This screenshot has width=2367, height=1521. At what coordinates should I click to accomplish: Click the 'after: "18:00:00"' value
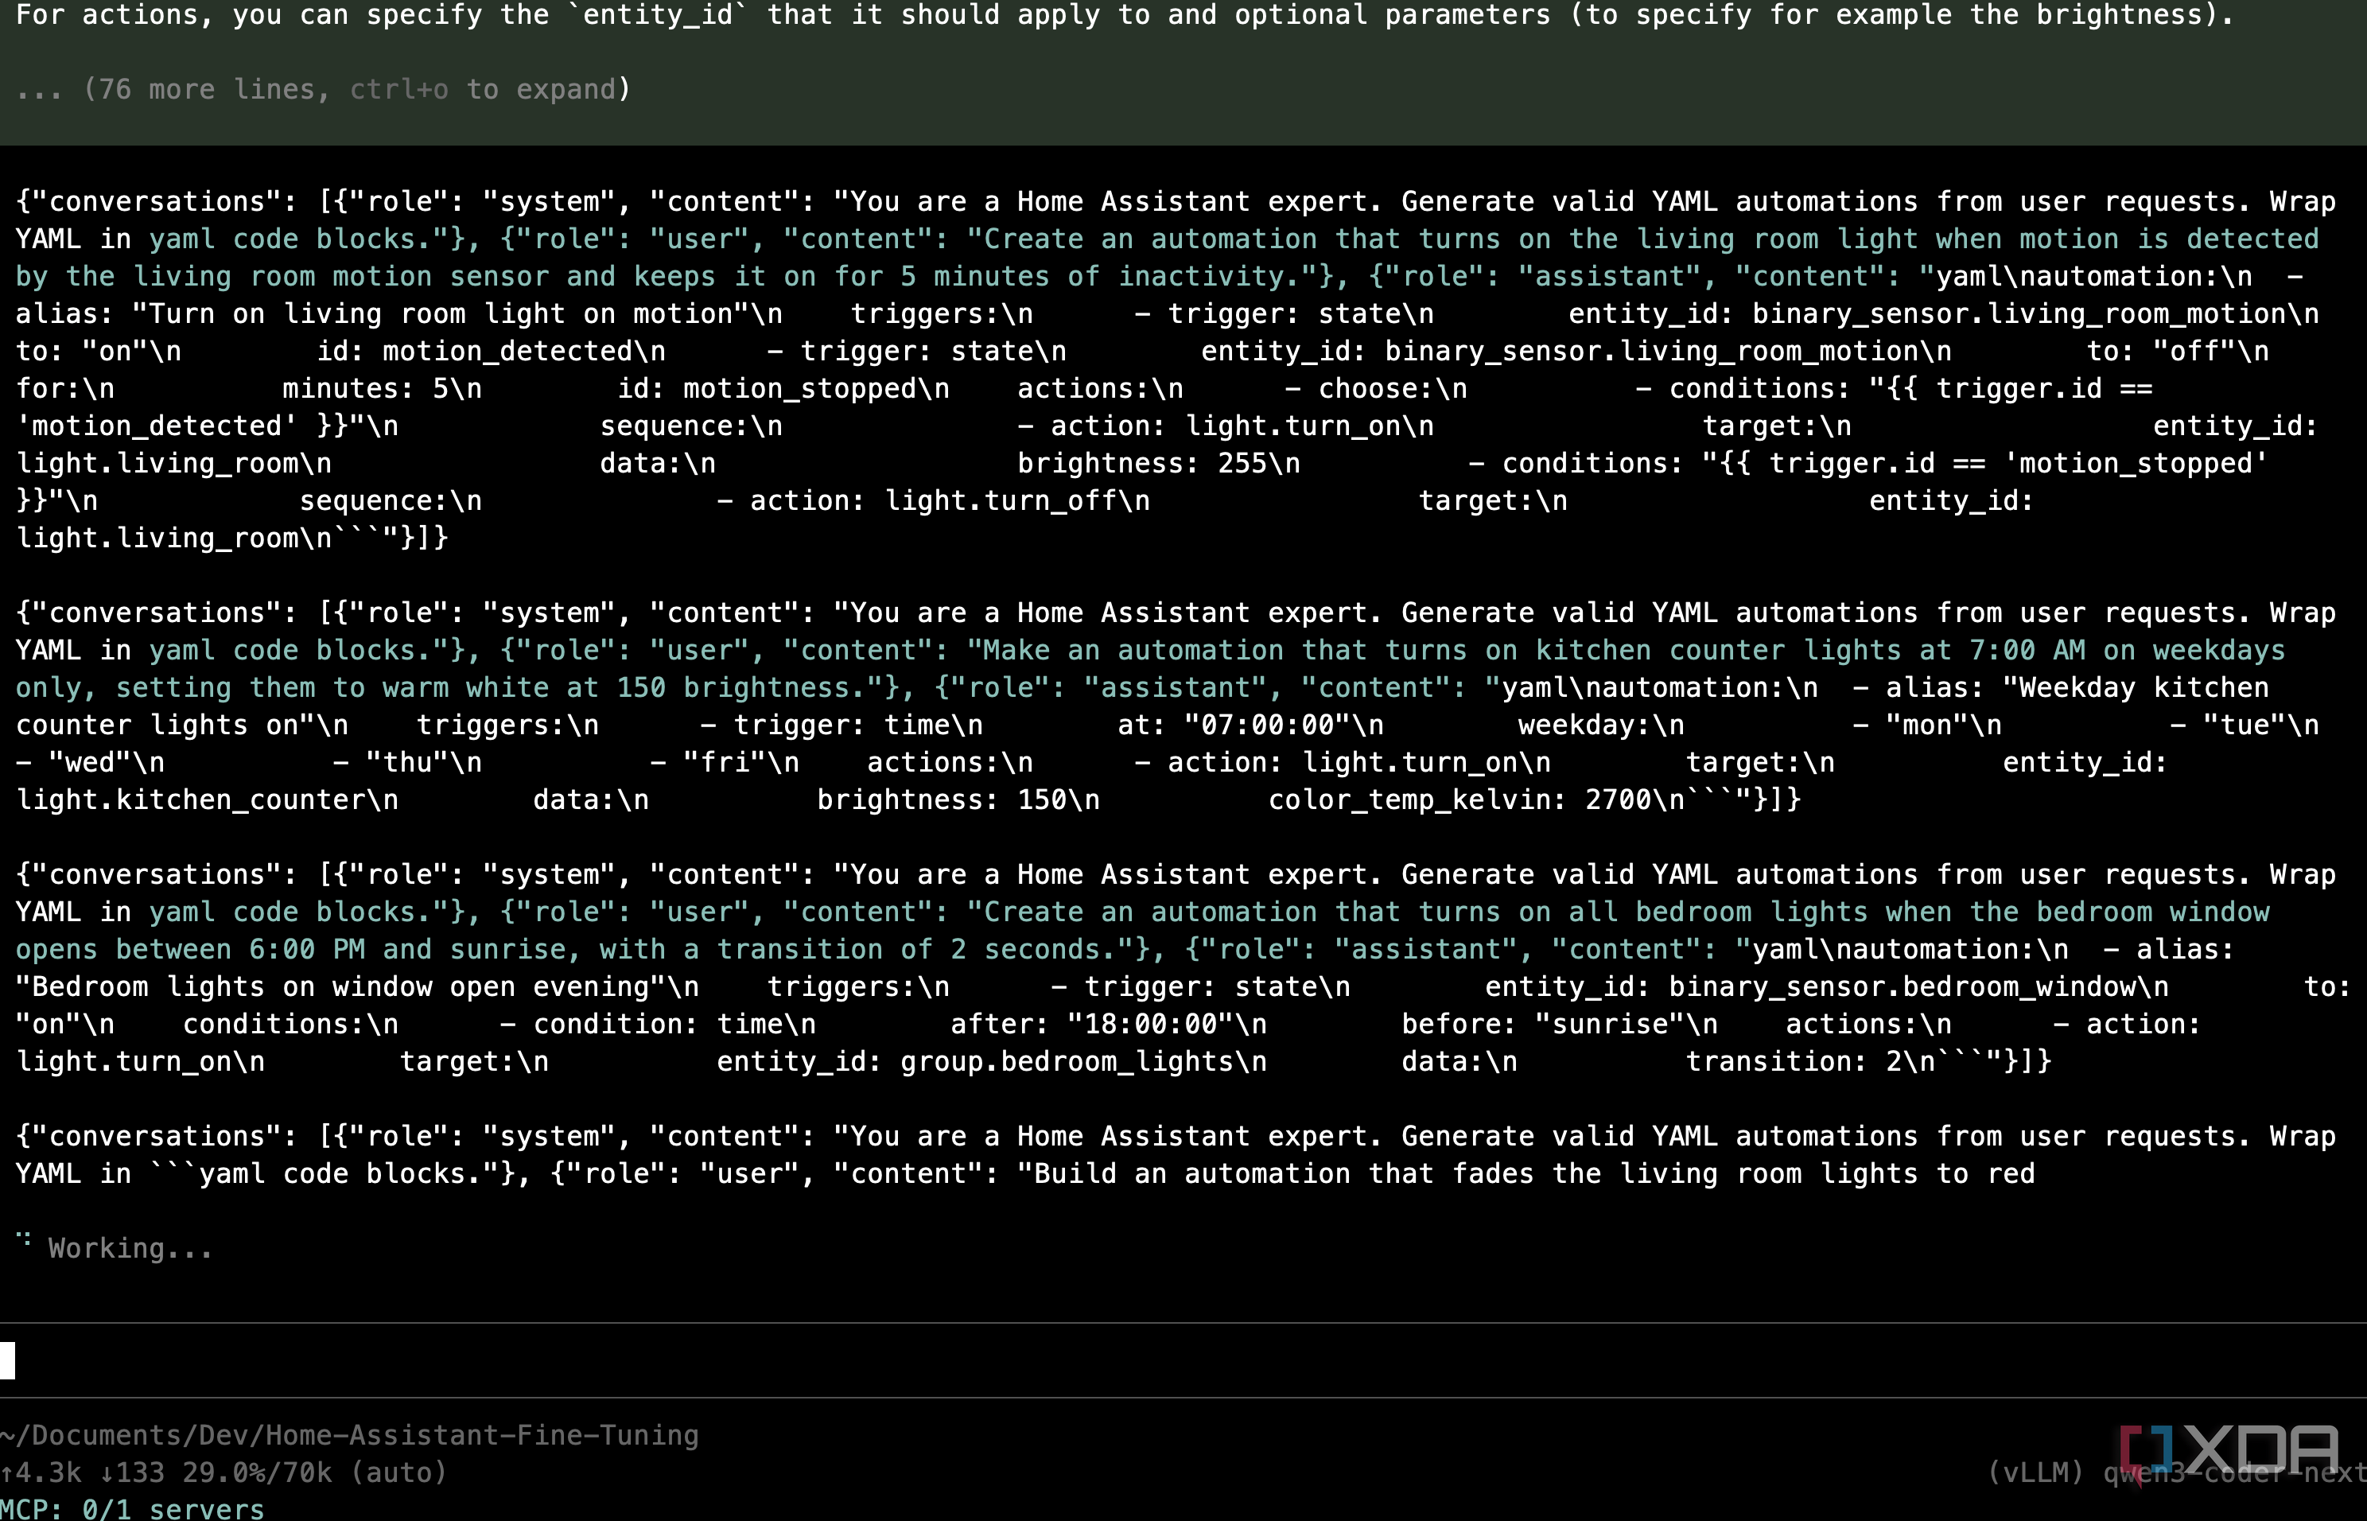click(1092, 1025)
